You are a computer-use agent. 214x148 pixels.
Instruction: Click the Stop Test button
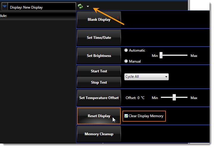coord(99,82)
